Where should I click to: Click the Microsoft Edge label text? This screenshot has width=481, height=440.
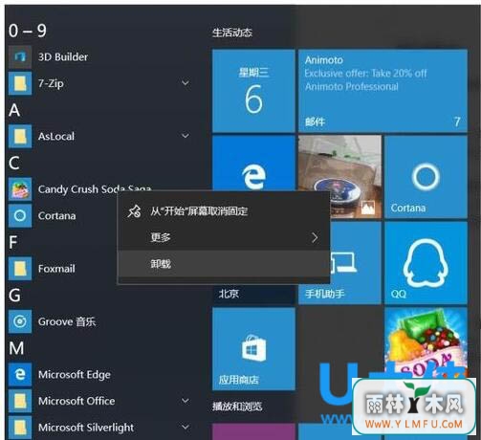click(x=75, y=375)
